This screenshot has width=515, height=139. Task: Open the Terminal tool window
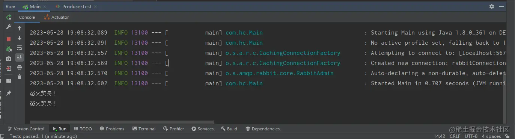click(143, 128)
